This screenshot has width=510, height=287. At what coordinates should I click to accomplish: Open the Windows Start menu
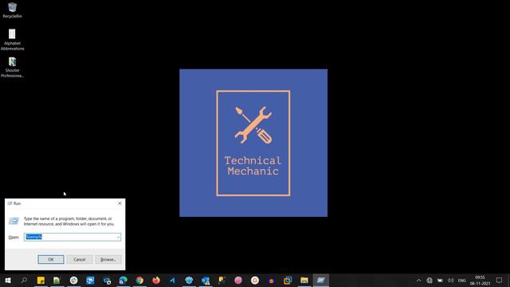[8, 280]
